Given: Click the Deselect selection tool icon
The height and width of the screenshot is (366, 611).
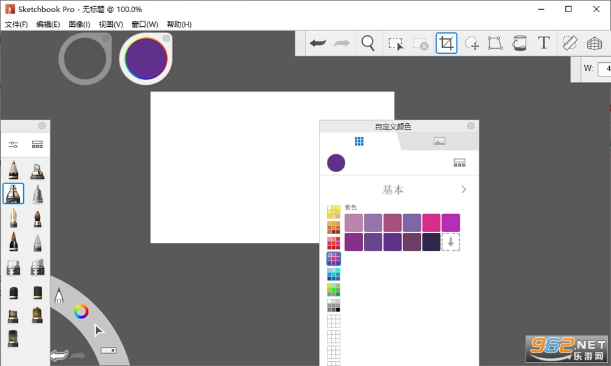Looking at the screenshot, I should (421, 44).
